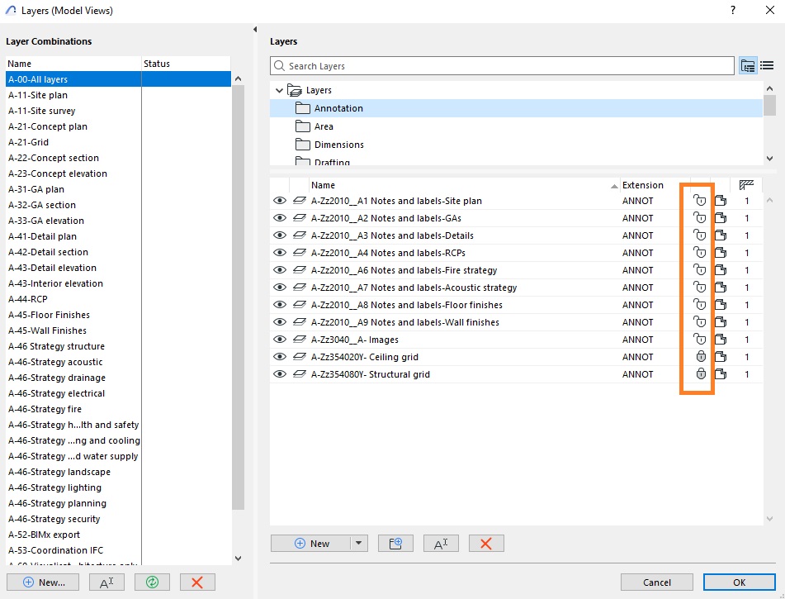The width and height of the screenshot is (785, 599).
Task: Select the Area folder
Action: [x=516, y=126]
